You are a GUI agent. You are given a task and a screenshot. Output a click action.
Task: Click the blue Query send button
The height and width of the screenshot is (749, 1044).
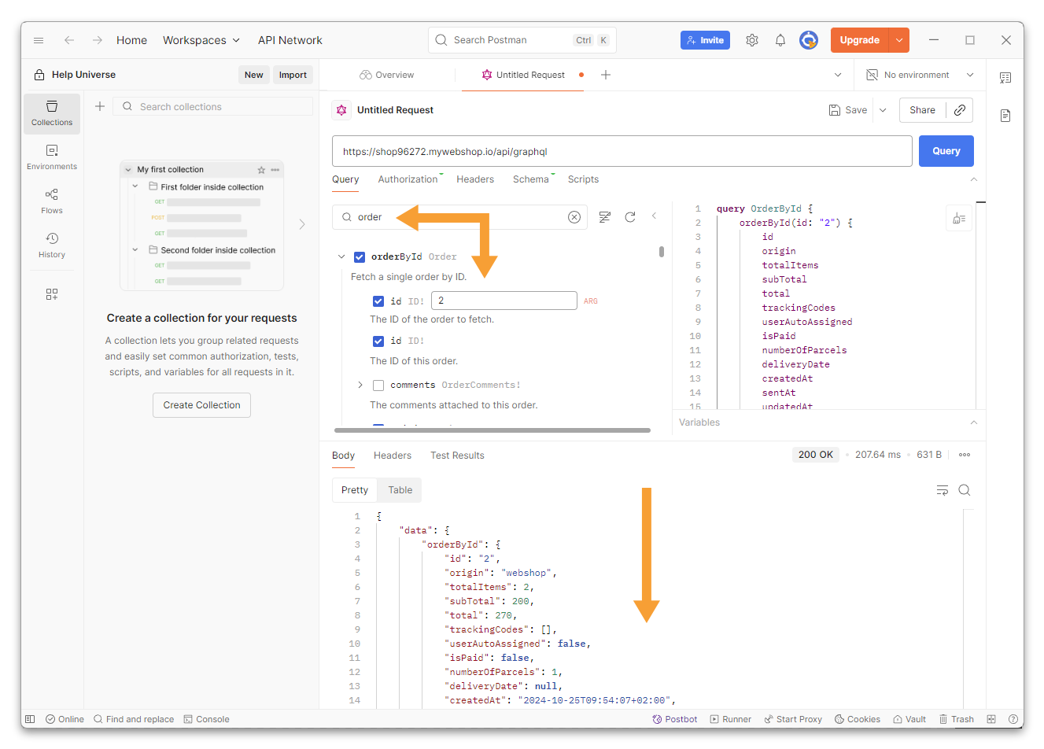click(946, 151)
